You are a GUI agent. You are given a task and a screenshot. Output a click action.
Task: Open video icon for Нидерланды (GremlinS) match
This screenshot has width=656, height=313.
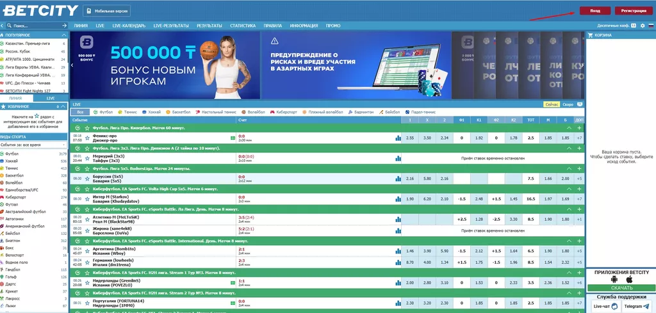(x=233, y=283)
